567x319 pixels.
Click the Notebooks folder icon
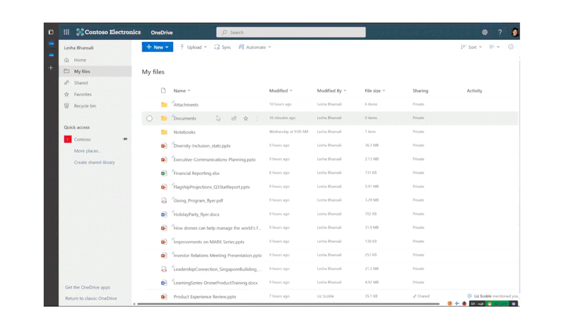(164, 132)
